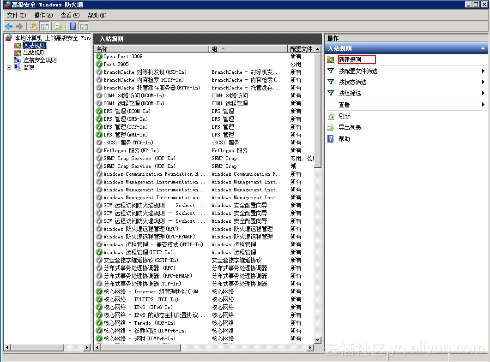Screen dimensions: 490x362
Task: Click gray icon of Netlogon 服务 (NP-In)
Action: coord(99,150)
